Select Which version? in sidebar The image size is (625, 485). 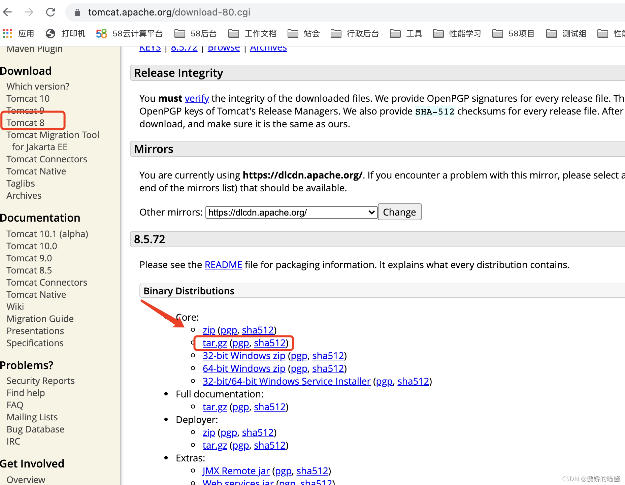[x=38, y=87]
